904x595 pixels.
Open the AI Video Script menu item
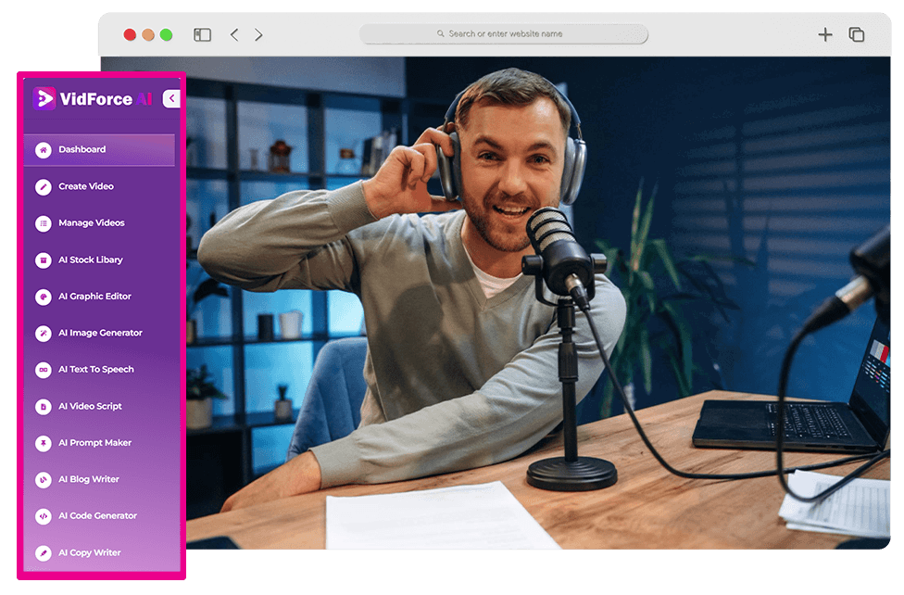(x=90, y=406)
